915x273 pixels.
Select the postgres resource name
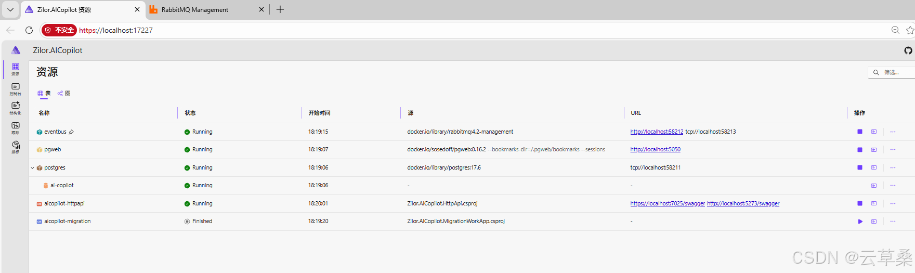tap(55, 168)
